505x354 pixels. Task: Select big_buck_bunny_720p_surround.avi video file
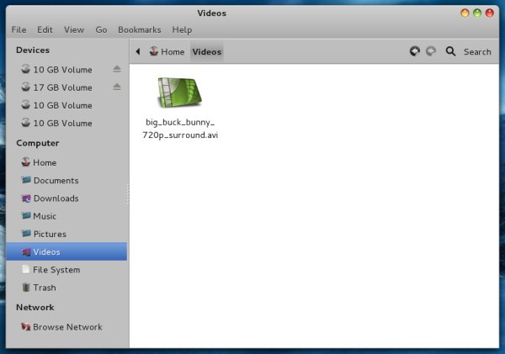click(x=180, y=108)
